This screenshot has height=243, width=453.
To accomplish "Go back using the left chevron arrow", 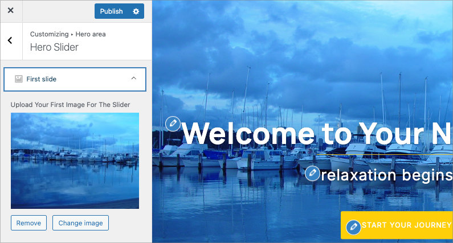I will pyautogui.click(x=10, y=40).
